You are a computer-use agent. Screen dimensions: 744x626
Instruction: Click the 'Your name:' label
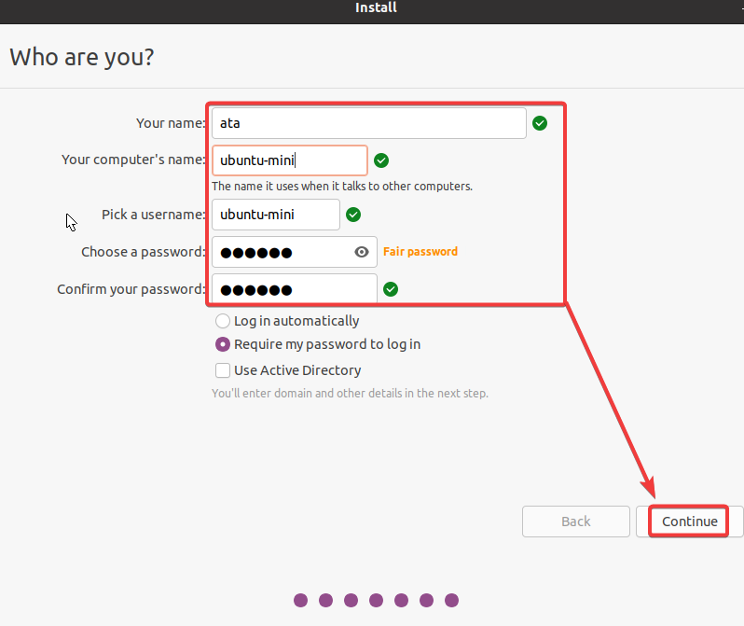click(x=171, y=123)
